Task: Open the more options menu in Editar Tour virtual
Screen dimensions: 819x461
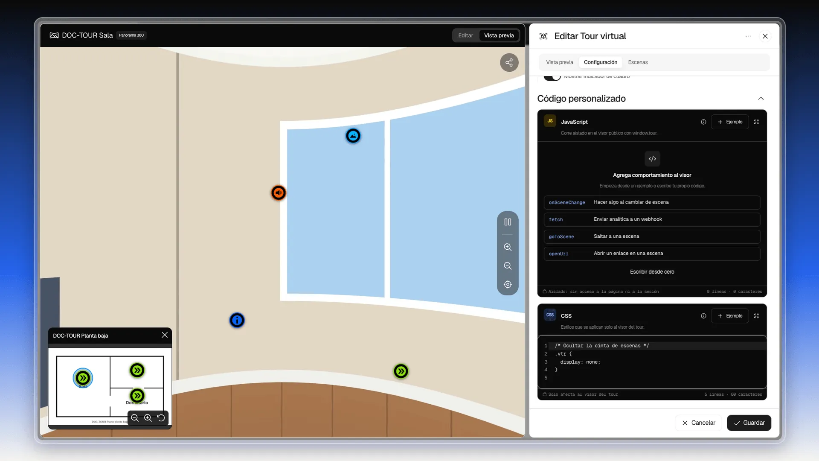Action: point(748,36)
